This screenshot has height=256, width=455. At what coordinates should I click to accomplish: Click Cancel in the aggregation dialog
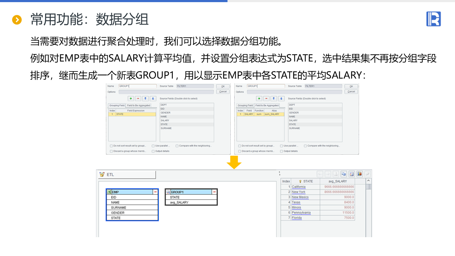pyautogui.click(x=351, y=92)
